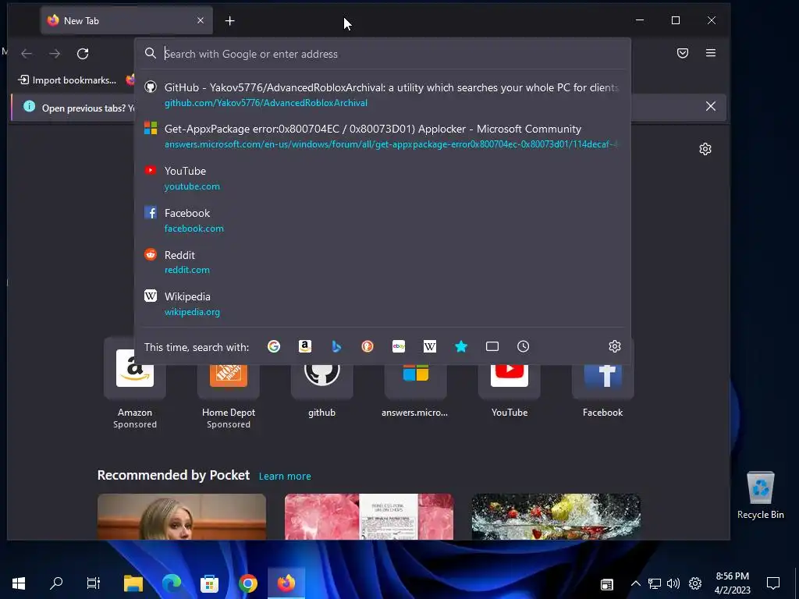This screenshot has height=599, width=799.
Task: Open volume control in system tray
Action: coord(673,583)
